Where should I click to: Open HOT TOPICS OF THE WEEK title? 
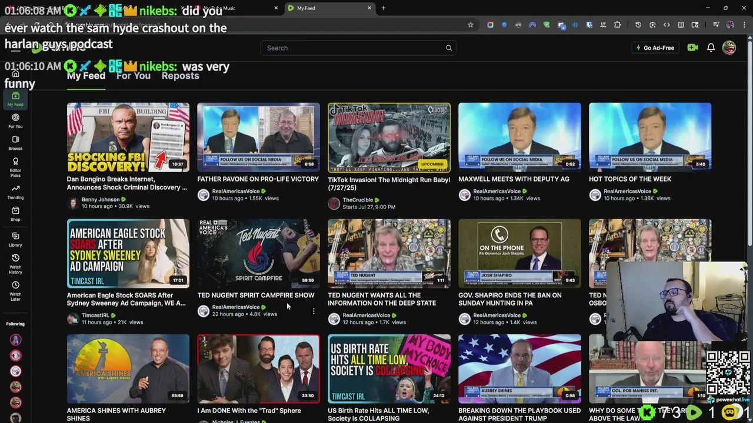[630, 179]
